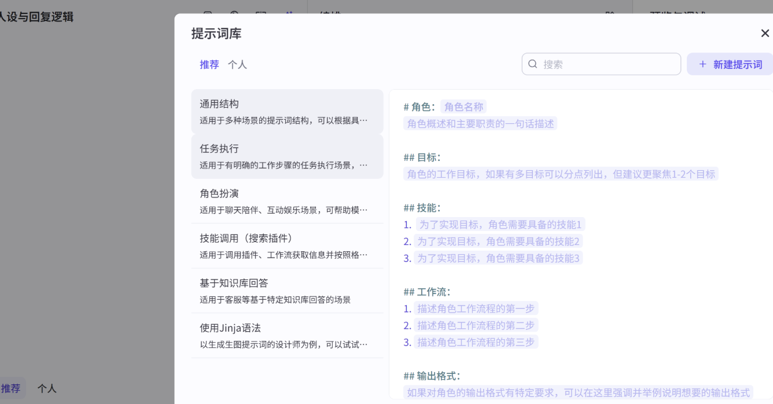
Task: Click 描述角色工作流程的第一步 placeholder
Action: [476, 308]
